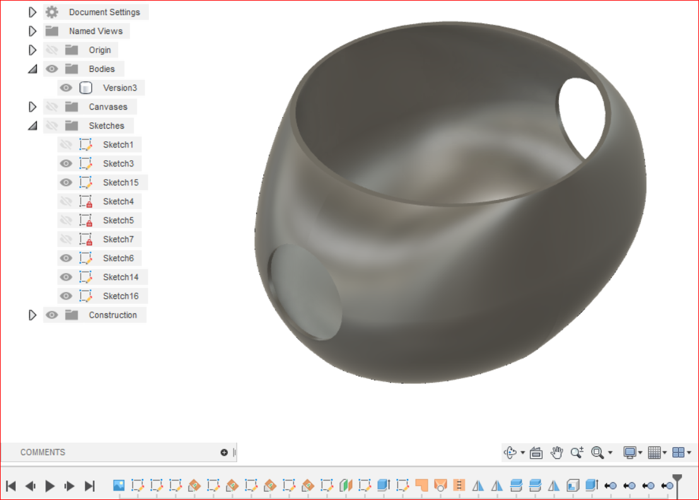
Task: Expand the Document Settings node
Action: (33, 11)
